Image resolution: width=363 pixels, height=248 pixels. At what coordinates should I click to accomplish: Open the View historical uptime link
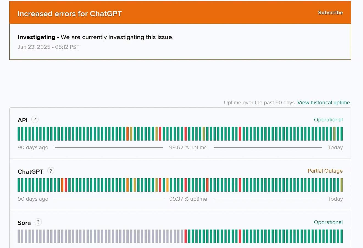click(324, 103)
